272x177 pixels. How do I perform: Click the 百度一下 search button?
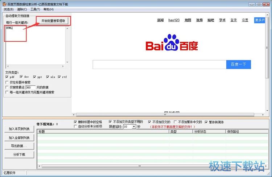[x=239, y=65]
